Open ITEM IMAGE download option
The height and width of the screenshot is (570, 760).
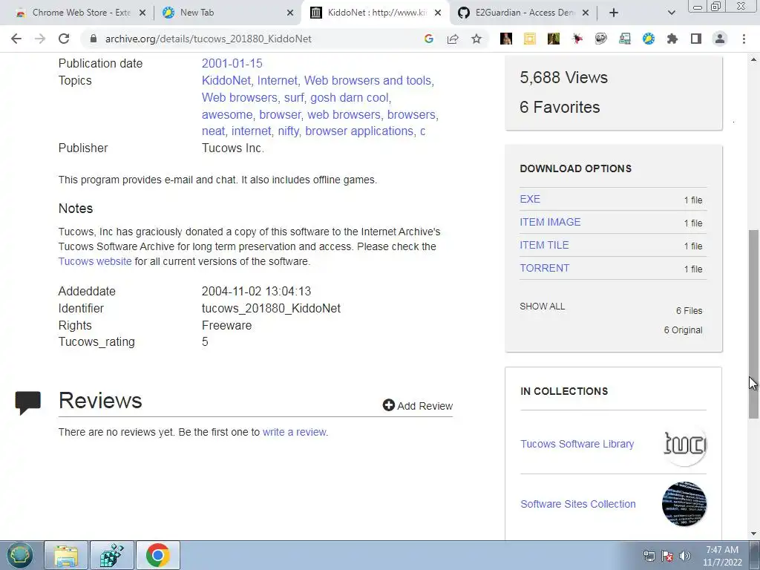pos(550,222)
